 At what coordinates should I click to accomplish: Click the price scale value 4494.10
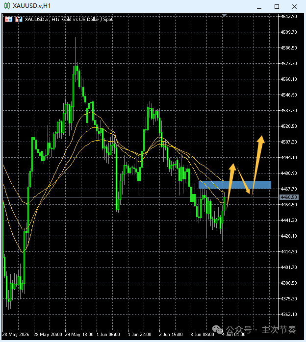(x=289, y=158)
